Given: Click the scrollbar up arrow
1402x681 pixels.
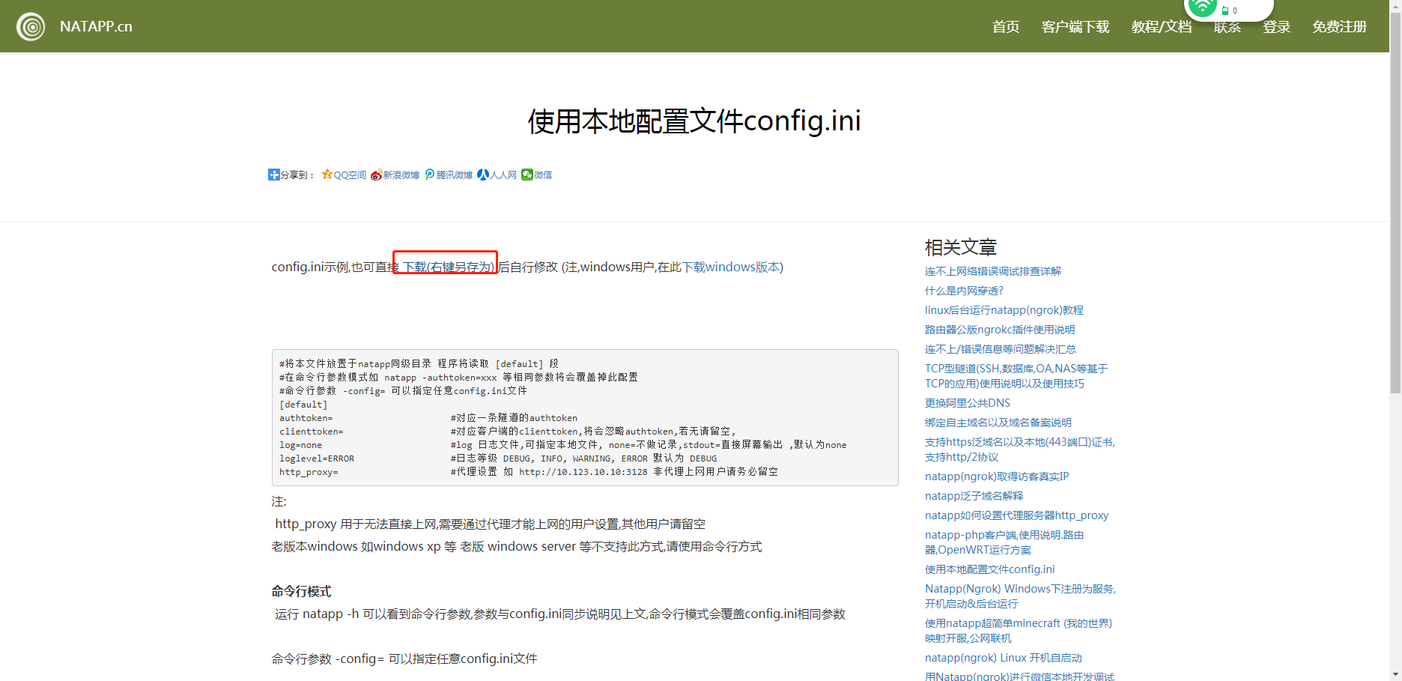Looking at the screenshot, I should pyautogui.click(x=1395, y=4).
